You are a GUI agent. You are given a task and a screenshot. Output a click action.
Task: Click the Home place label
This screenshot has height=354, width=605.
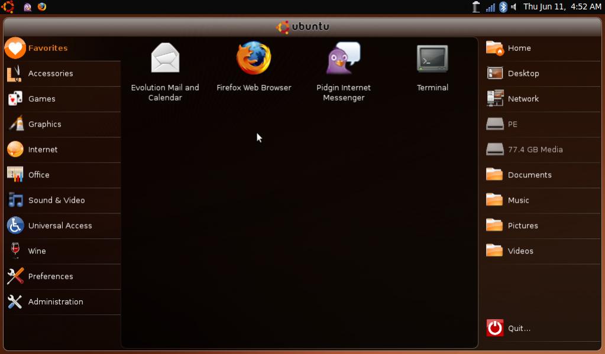click(519, 48)
